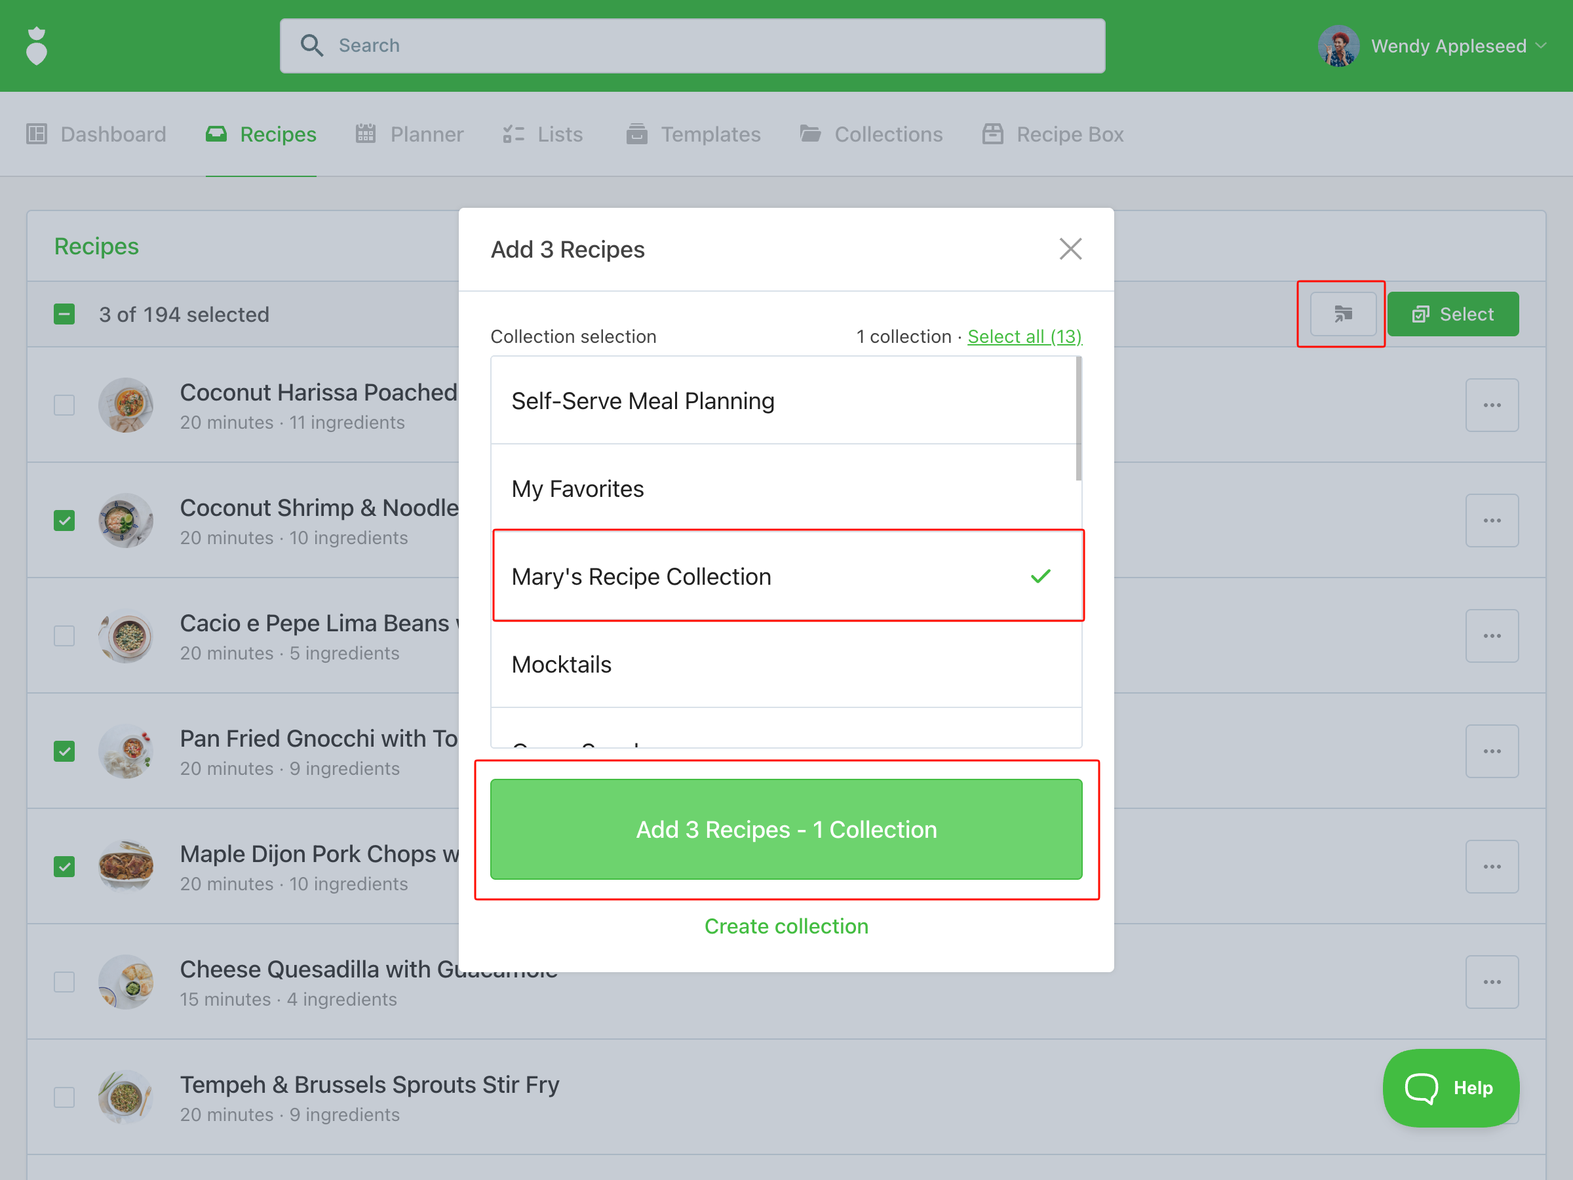This screenshot has height=1180, width=1573.
Task: Click Wendy Appleseed's profile avatar
Action: 1338,47
